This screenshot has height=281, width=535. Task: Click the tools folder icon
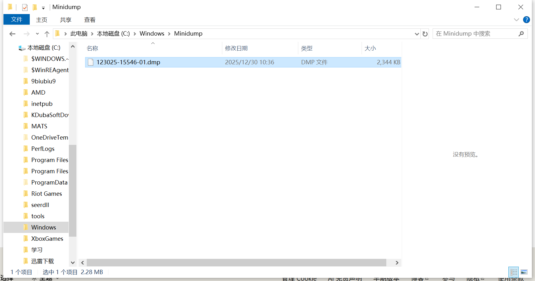[26, 216]
